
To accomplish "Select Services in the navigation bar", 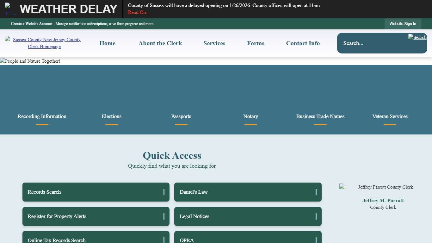I will coord(214,43).
